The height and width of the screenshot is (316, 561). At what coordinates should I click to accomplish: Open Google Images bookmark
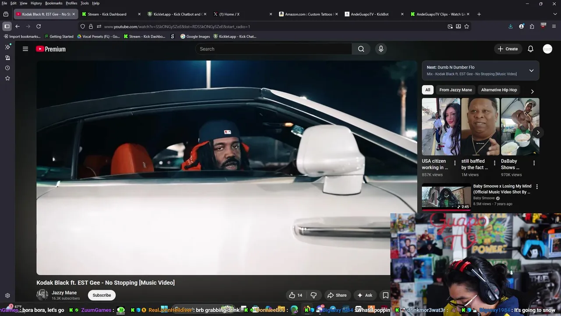pyautogui.click(x=195, y=36)
